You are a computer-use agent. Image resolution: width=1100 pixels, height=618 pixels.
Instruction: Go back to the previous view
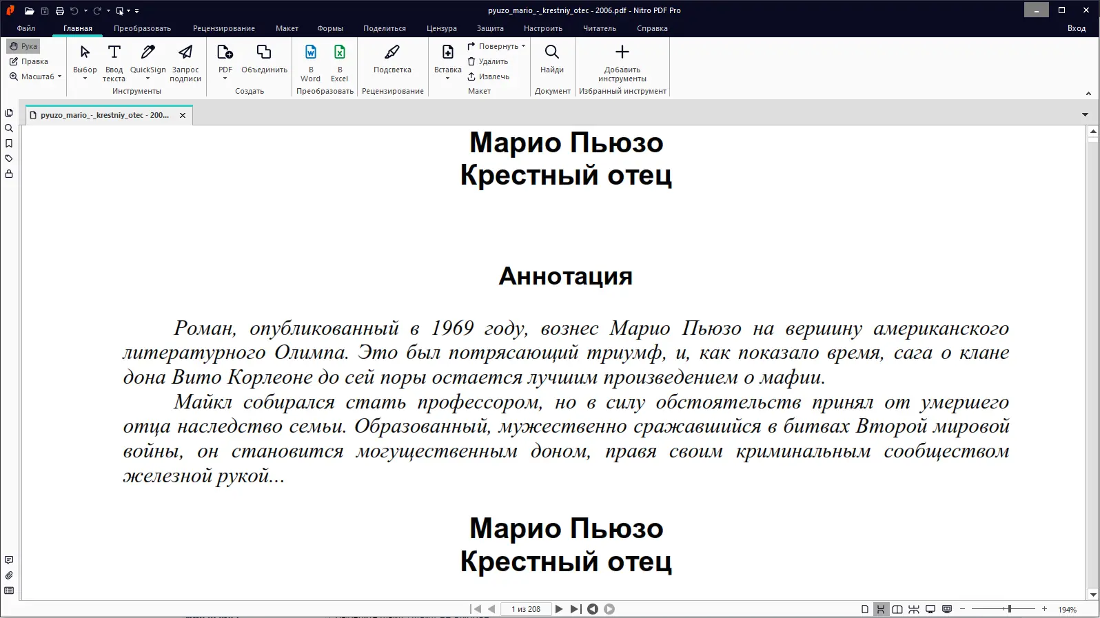[592, 609]
